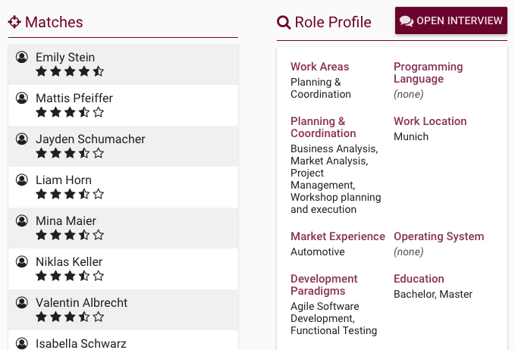Open Mattis Pfeiffer's match entry
Image resolution: width=515 pixels, height=350 pixels.
pyautogui.click(x=74, y=98)
